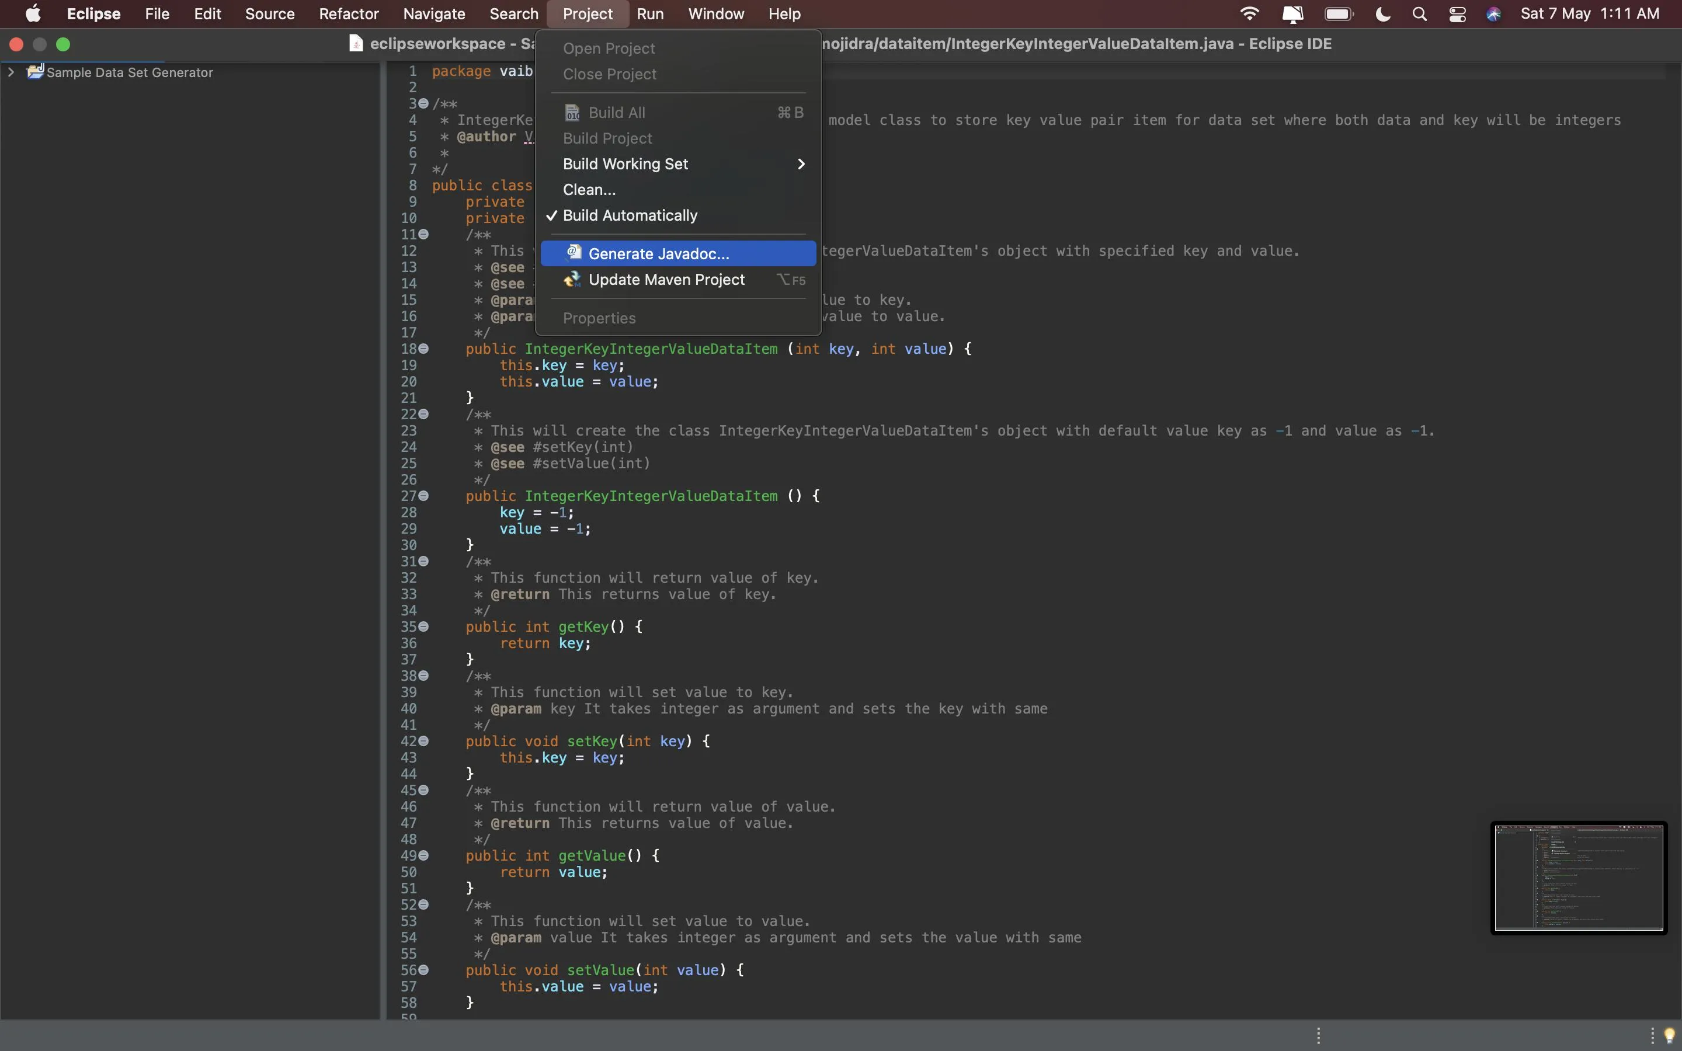Open Spotlight search magnifier
1682x1051 pixels.
point(1419,14)
